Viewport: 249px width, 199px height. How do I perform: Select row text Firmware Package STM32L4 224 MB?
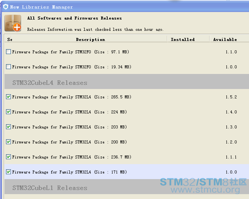coord(69,112)
